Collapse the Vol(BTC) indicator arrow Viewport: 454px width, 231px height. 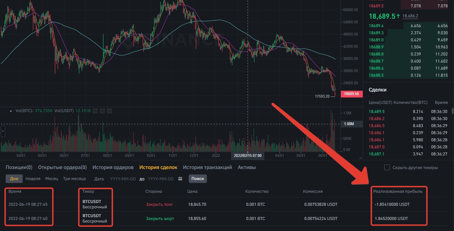(x=11, y=111)
